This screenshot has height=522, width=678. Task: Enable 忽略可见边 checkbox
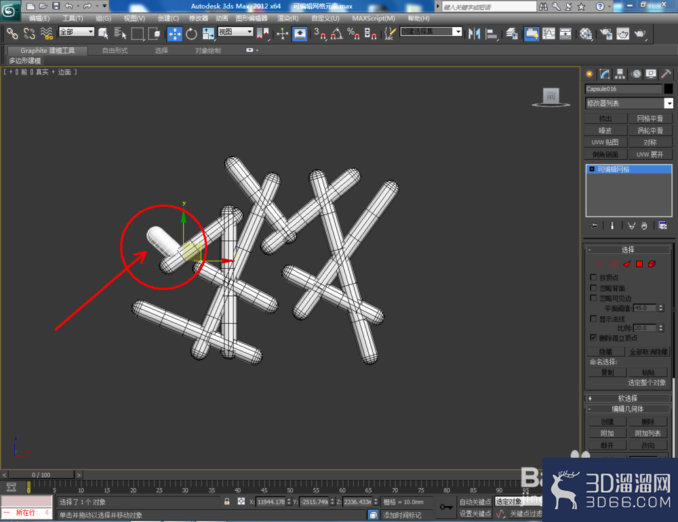593,298
